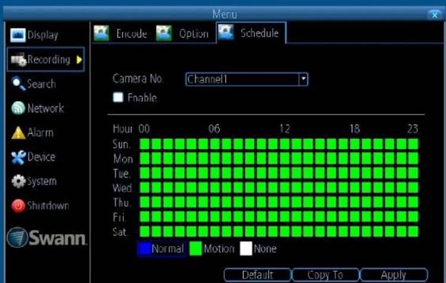This screenshot has width=446, height=283.
Task: Select the green Motion recording swatch
Action: (x=195, y=248)
